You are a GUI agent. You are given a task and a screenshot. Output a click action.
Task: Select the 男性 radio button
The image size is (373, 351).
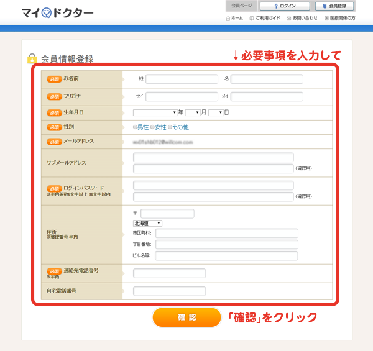click(135, 127)
